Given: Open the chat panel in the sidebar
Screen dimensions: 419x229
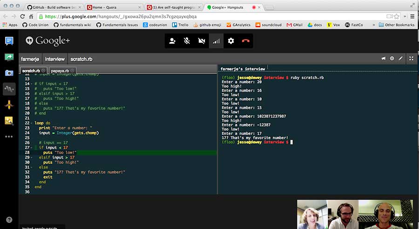Looking at the screenshot, I should (9, 41).
